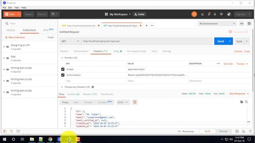This screenshot has width=255, height=143.
Task: Open Windows Start menu
Action: coord(4,139)
